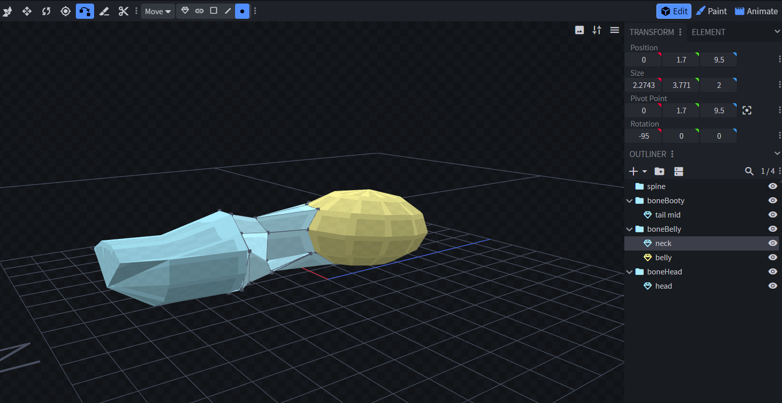Collapse the boneHead group
This screenshot has height=403, width=782.
pos(630,272)
